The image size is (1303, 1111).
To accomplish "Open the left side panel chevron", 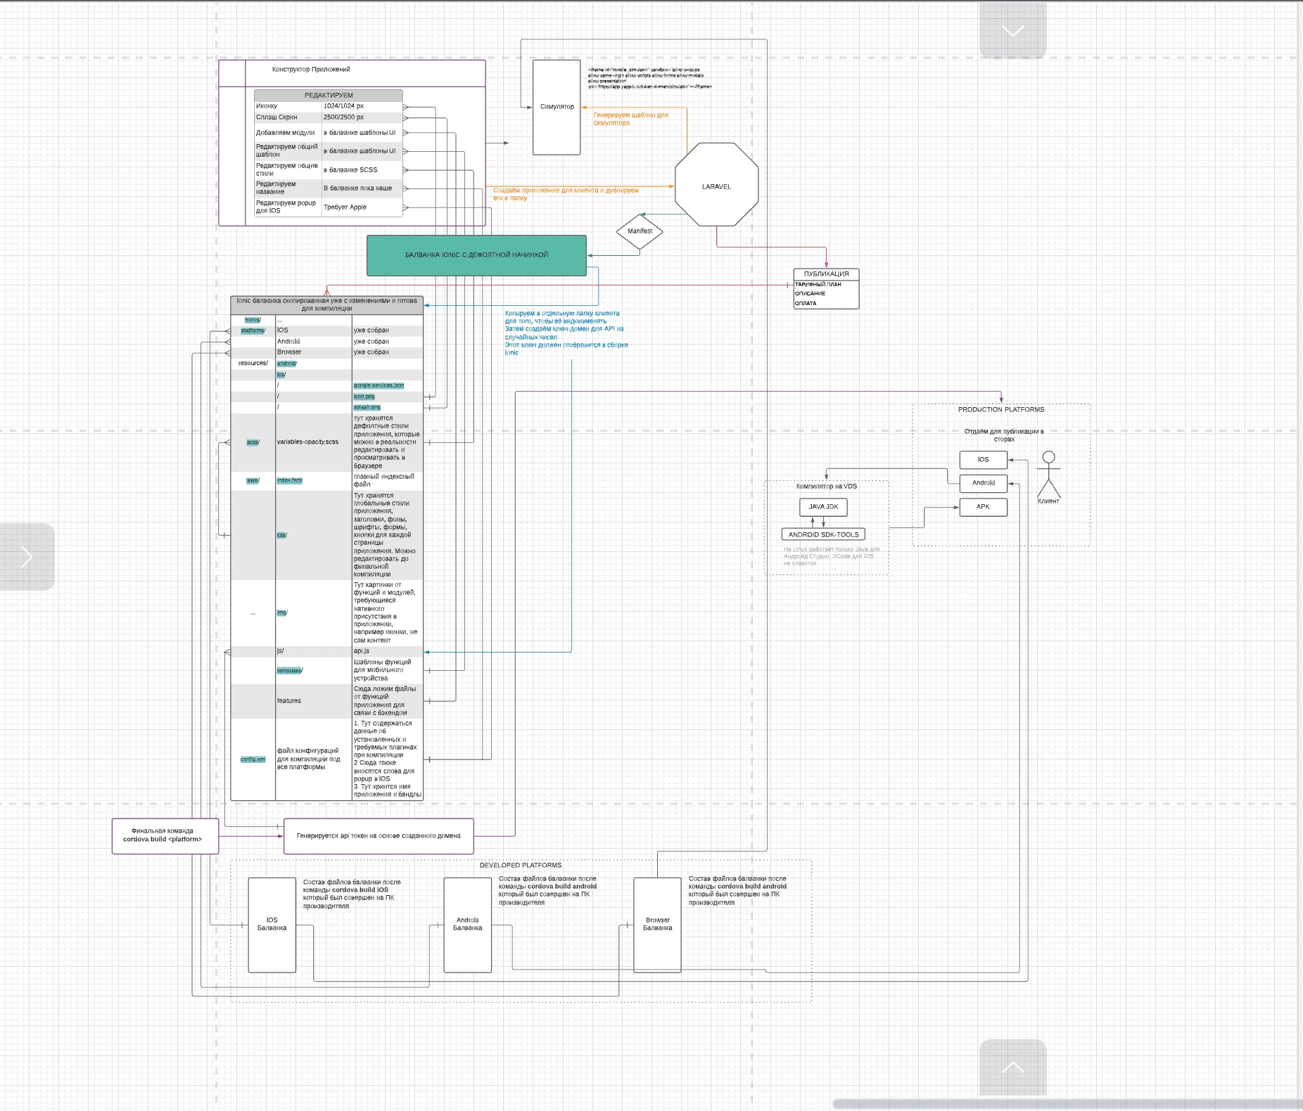I will [27, 556].
